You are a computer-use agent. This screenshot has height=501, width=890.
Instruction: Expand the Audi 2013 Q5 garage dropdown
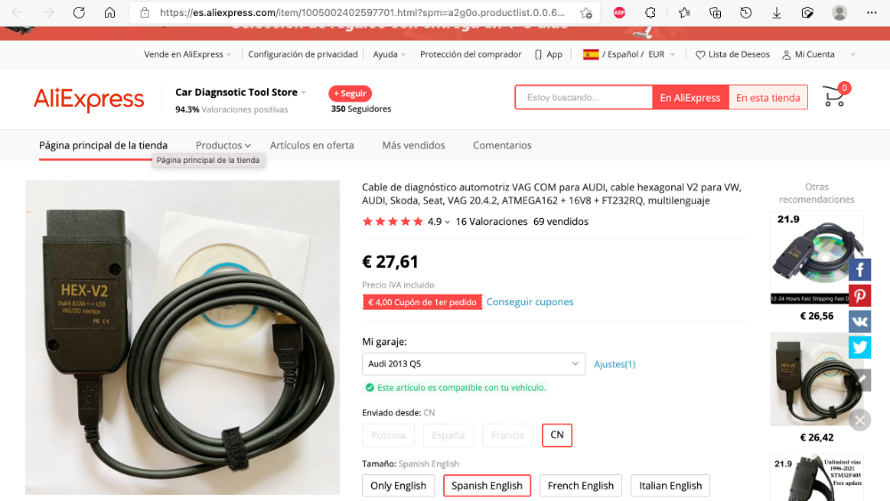tap(473, 364)
